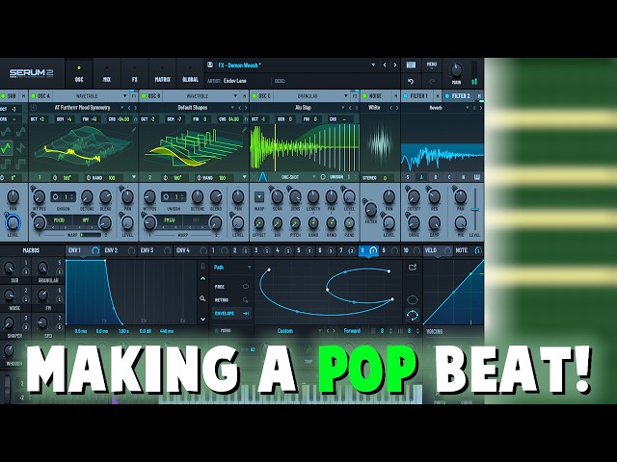This screenshot has width=617, height=462.
Task: Select the NOTE tab
Action: click(469, 250)
